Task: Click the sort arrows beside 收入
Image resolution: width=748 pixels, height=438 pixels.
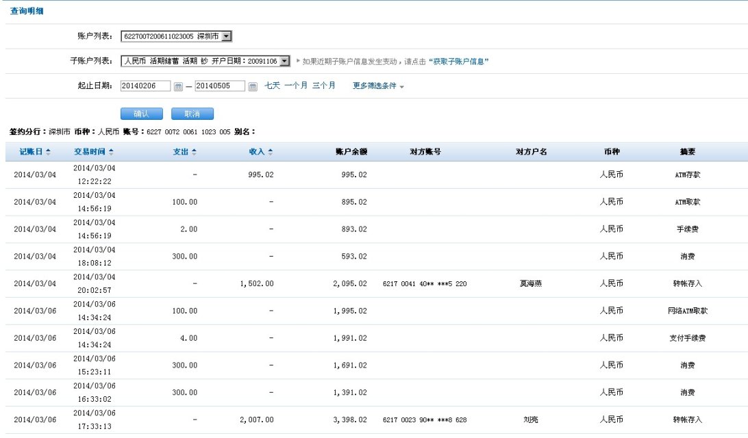Action: point(271,152)
